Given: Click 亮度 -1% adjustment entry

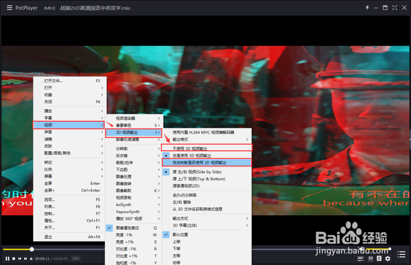Looking at the screenshot, I should pos(134,235).
